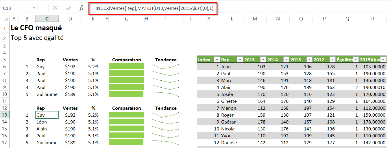Open the Insert Function fx dialog
Viewport: 390px width, 148px height.
(82, 8)
